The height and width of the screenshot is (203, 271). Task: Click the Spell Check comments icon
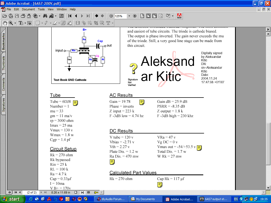(63, 23)
